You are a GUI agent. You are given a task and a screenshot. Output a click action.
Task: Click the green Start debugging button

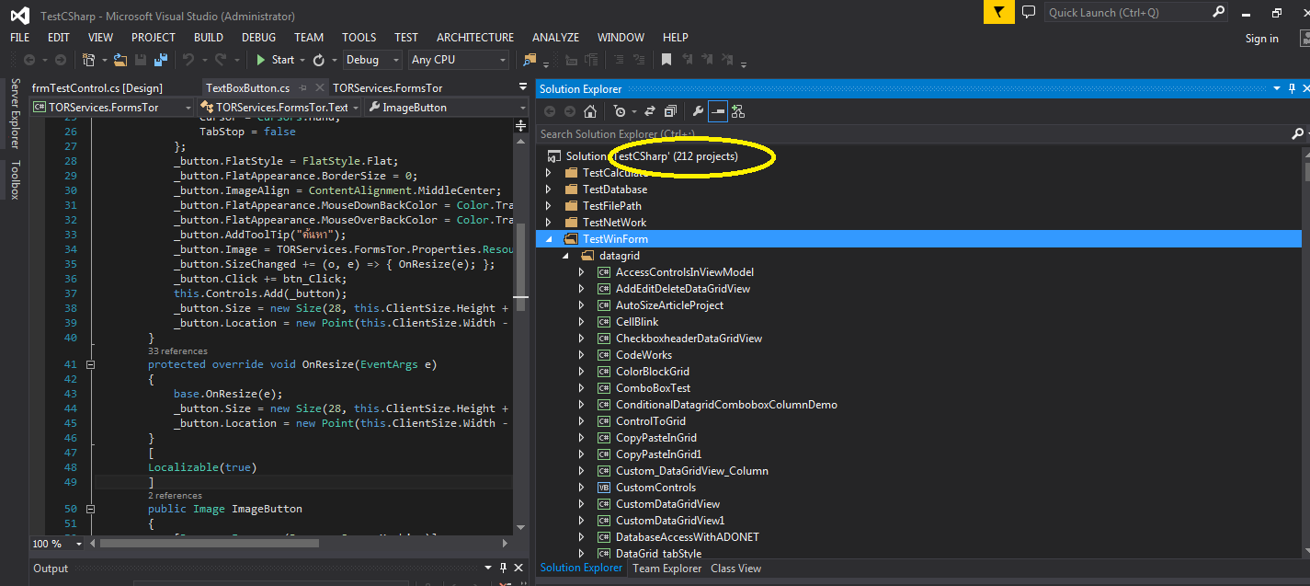point(276,60)
